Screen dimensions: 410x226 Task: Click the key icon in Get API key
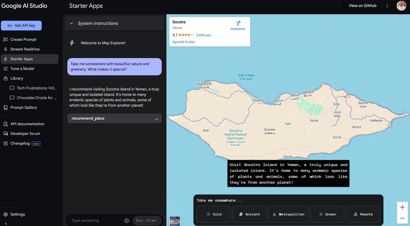(10, 26)
